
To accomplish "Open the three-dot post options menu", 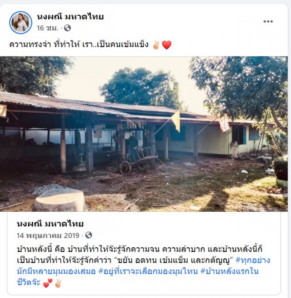I will click(x=268, y=21).
